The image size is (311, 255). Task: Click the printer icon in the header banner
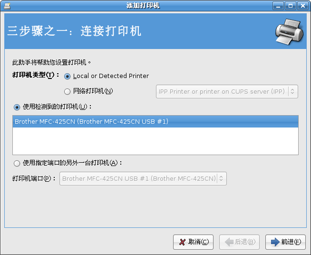tap(289, 31)
